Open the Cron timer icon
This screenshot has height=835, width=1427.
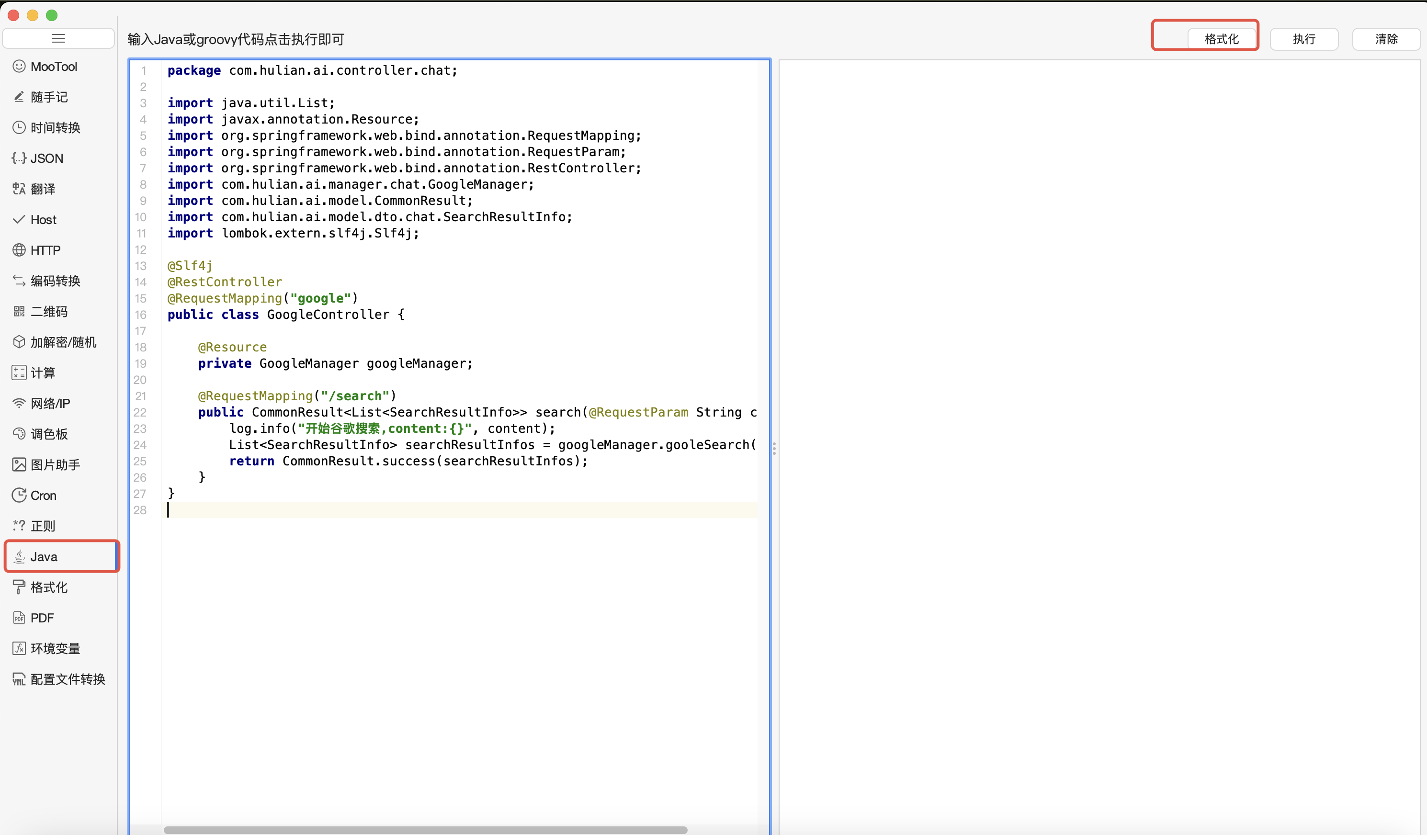tap(19, 495)
